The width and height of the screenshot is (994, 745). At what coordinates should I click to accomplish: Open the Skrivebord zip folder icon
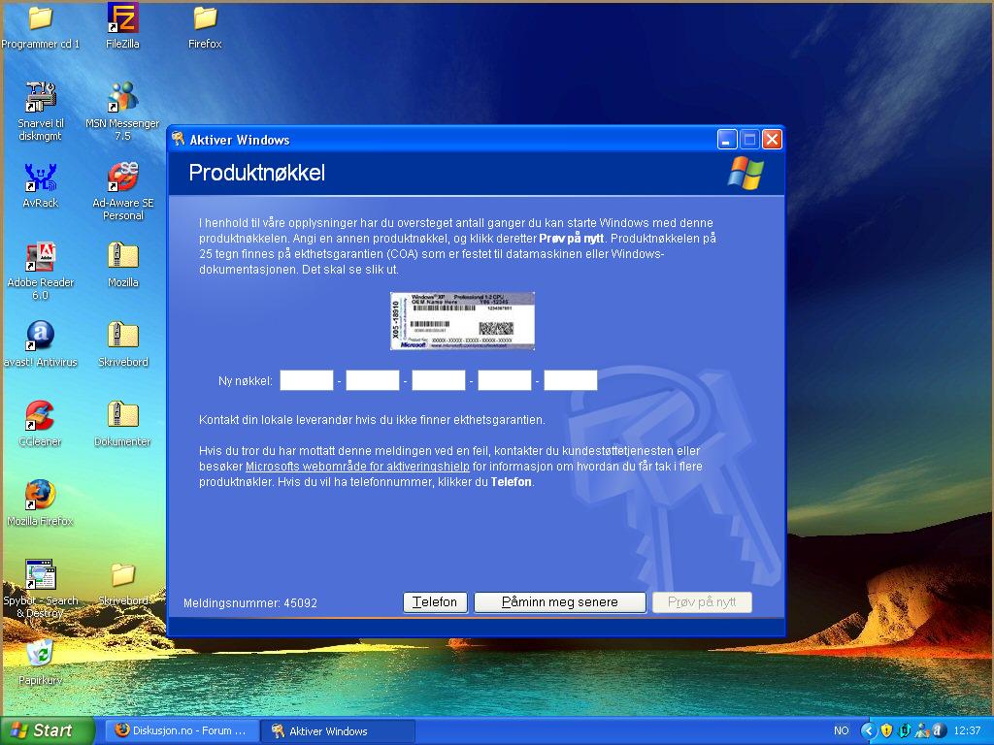tap(122, 336)
